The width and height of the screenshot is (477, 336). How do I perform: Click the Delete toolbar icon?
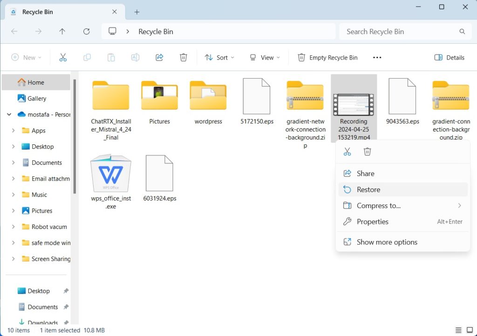(183, 57)
